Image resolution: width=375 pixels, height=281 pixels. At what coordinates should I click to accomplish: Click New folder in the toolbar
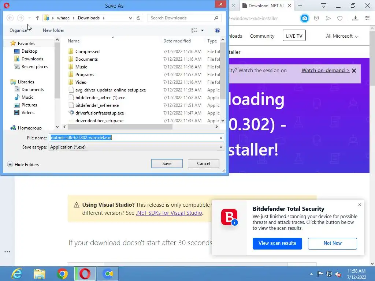pos(53,30)
